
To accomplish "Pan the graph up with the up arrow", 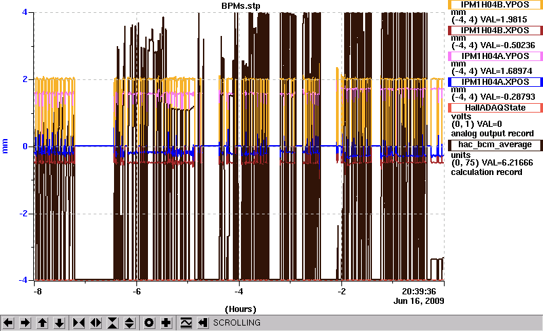I will click(42, 323).
